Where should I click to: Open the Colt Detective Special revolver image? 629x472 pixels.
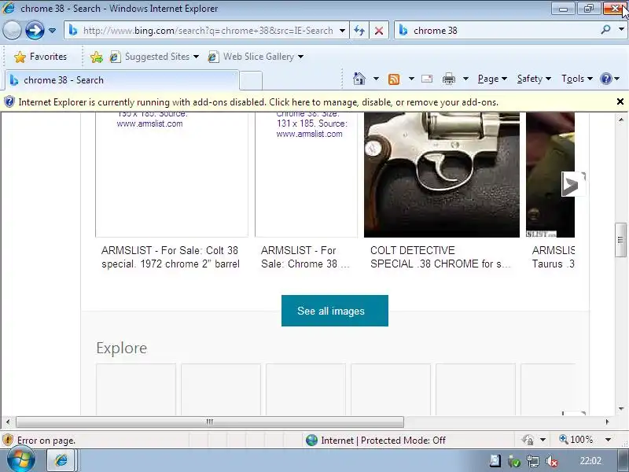pos(442,175)
